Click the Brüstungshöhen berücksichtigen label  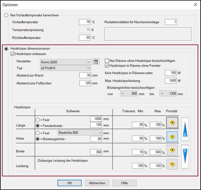coord(131,88)
